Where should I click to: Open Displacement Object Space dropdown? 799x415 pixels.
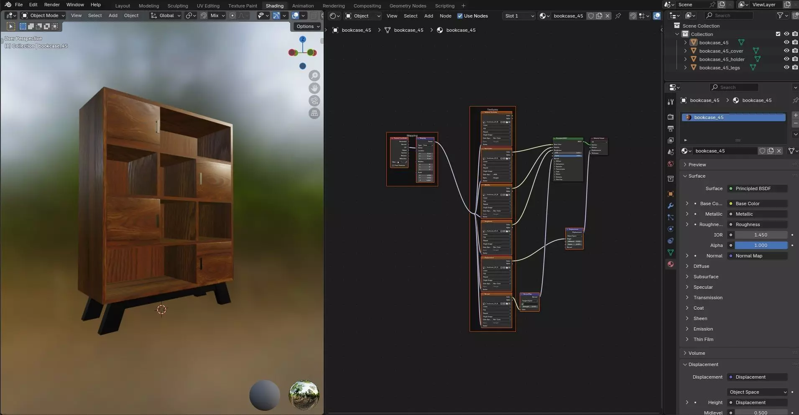point(757,392)
